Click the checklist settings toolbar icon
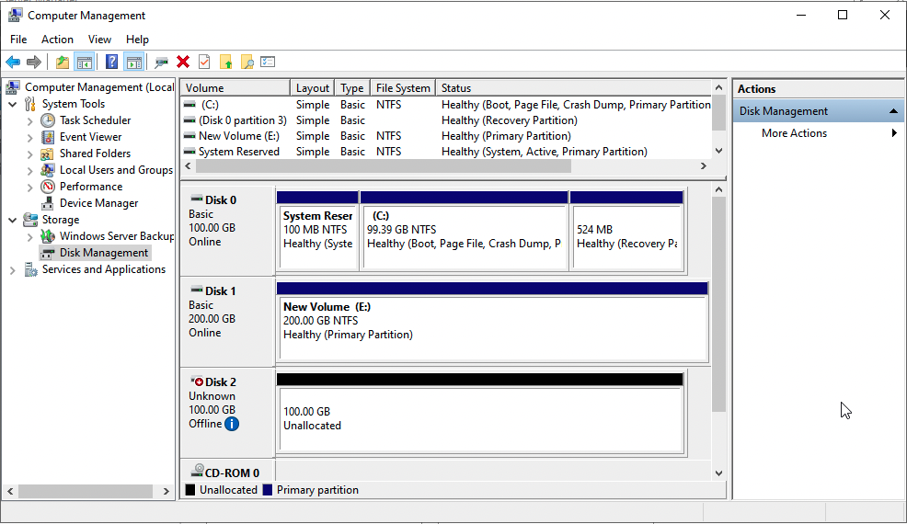The image size is (907, 524). coord(268,62)
